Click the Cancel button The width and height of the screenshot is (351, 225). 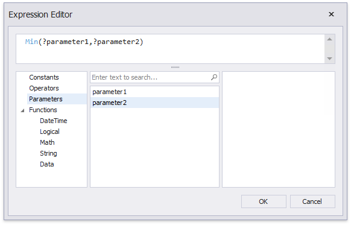[312, 201]
